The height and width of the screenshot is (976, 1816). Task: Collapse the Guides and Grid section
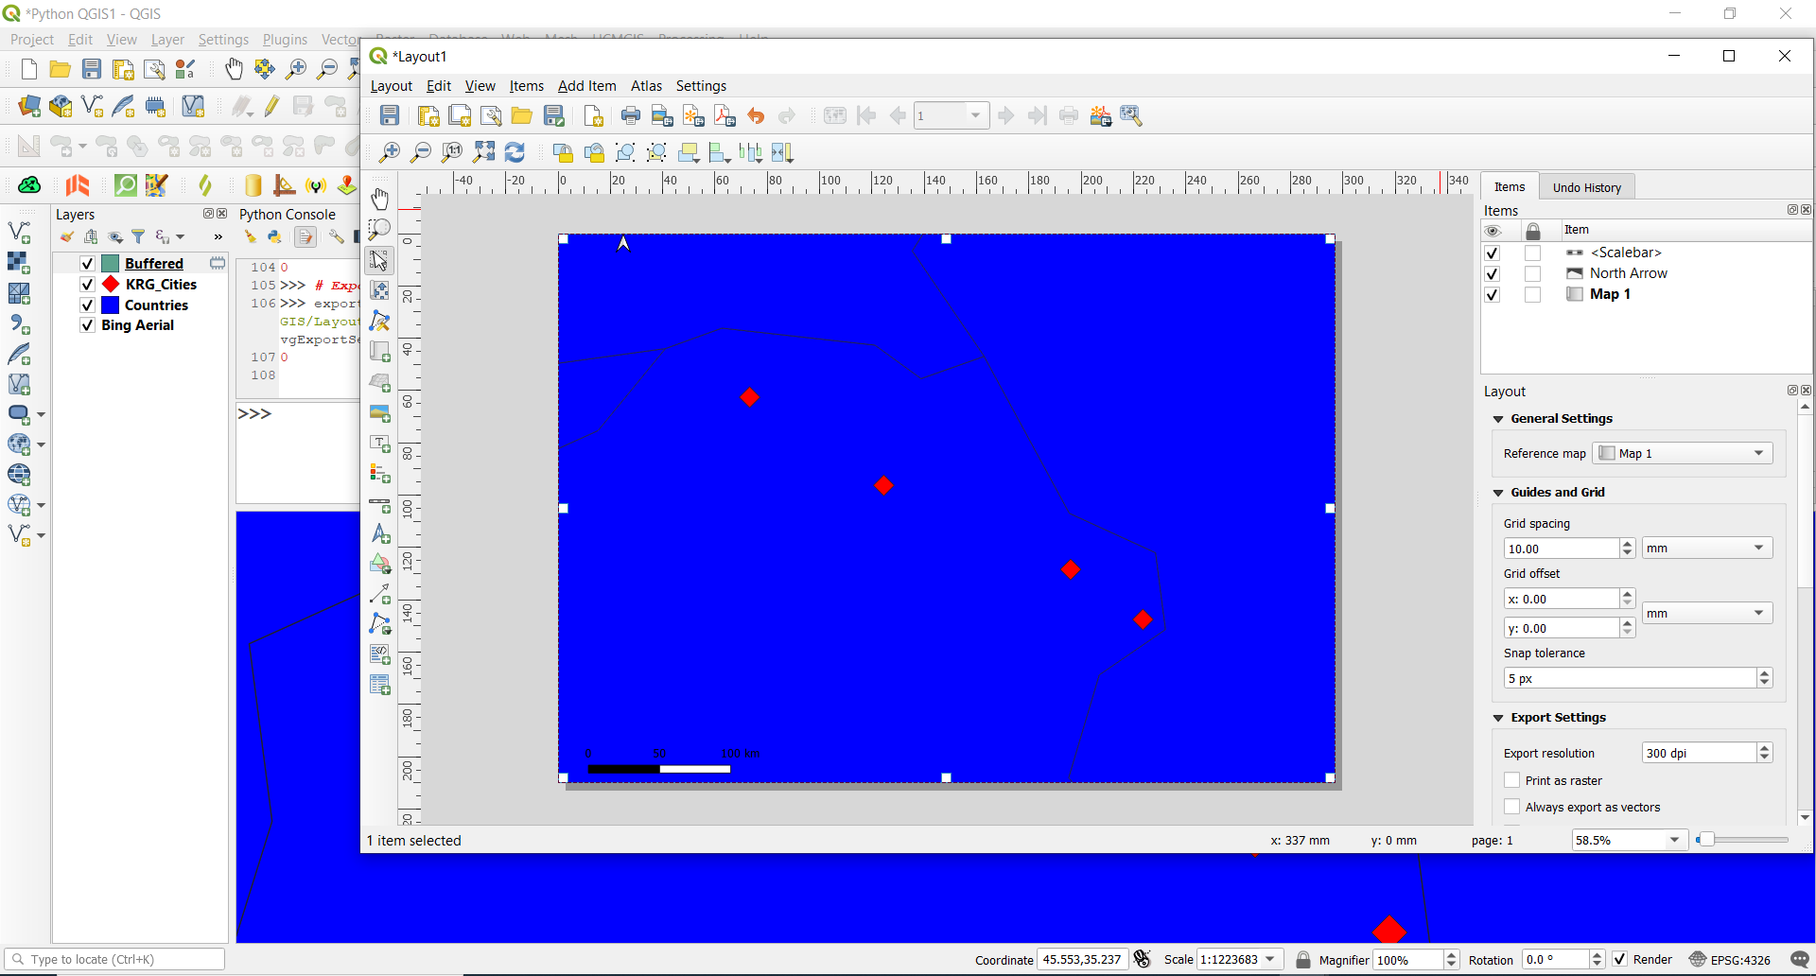[x=1498, y=493]
